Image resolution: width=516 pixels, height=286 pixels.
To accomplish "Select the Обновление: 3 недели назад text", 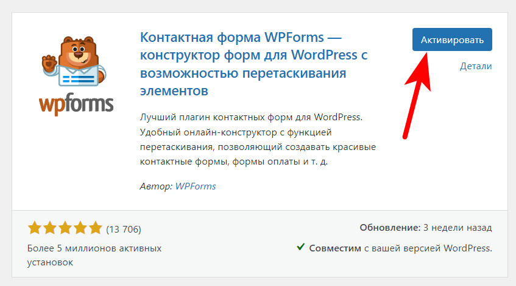I will click(x=425, y=228).
